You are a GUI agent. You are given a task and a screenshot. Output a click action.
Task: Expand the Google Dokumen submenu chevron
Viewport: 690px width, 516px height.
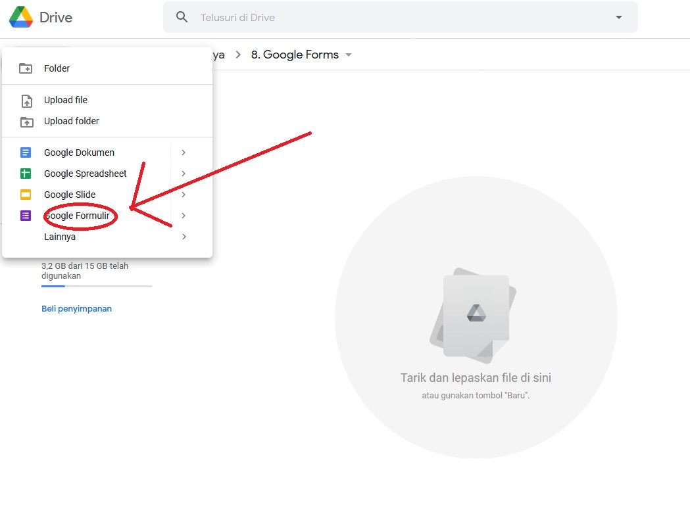[x=184, y=152]
